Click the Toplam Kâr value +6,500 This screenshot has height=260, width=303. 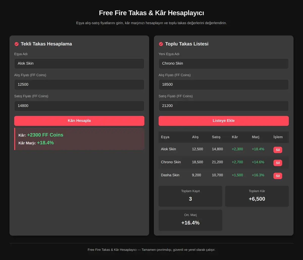point(257,199)
